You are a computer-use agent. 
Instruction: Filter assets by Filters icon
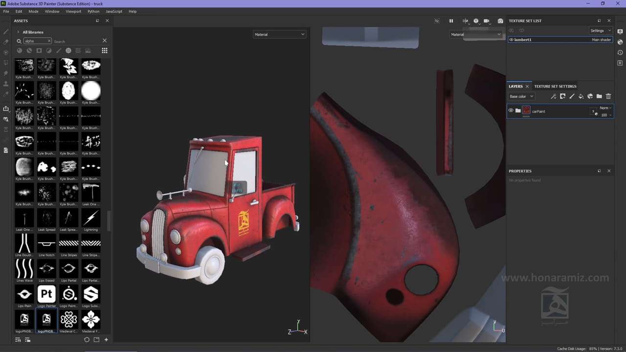pyautogui.click(x=49, y=50)
